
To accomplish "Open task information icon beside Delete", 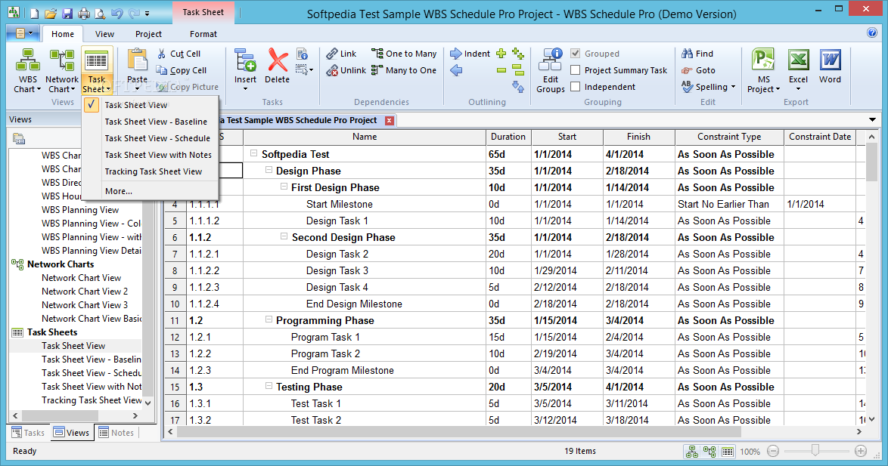I will click(303, 54).
